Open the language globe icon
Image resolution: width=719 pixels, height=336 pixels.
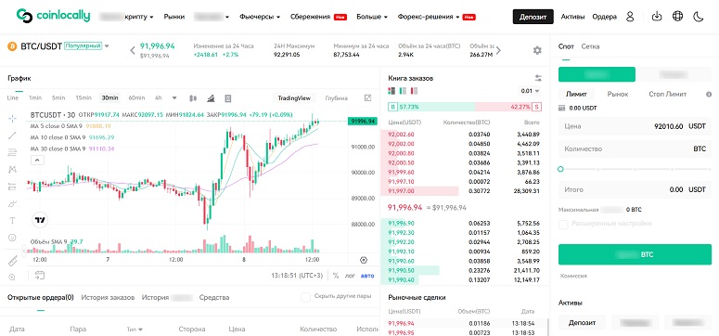click(x=677, y=17)
